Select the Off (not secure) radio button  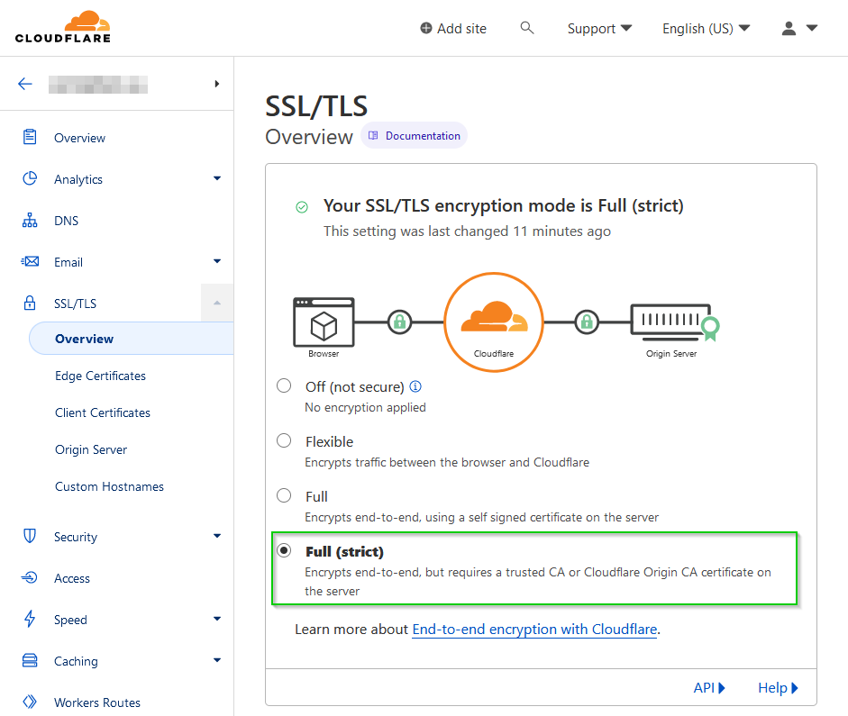coord(284,386)
